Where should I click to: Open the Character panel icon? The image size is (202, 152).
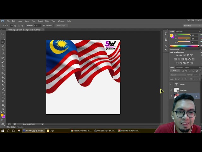(x=166, y=46)
